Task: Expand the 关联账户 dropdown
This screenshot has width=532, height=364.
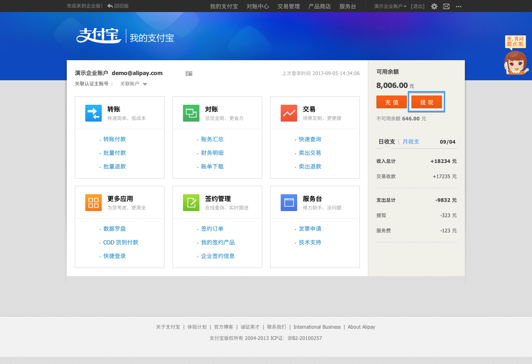Action: coord(134,84)
